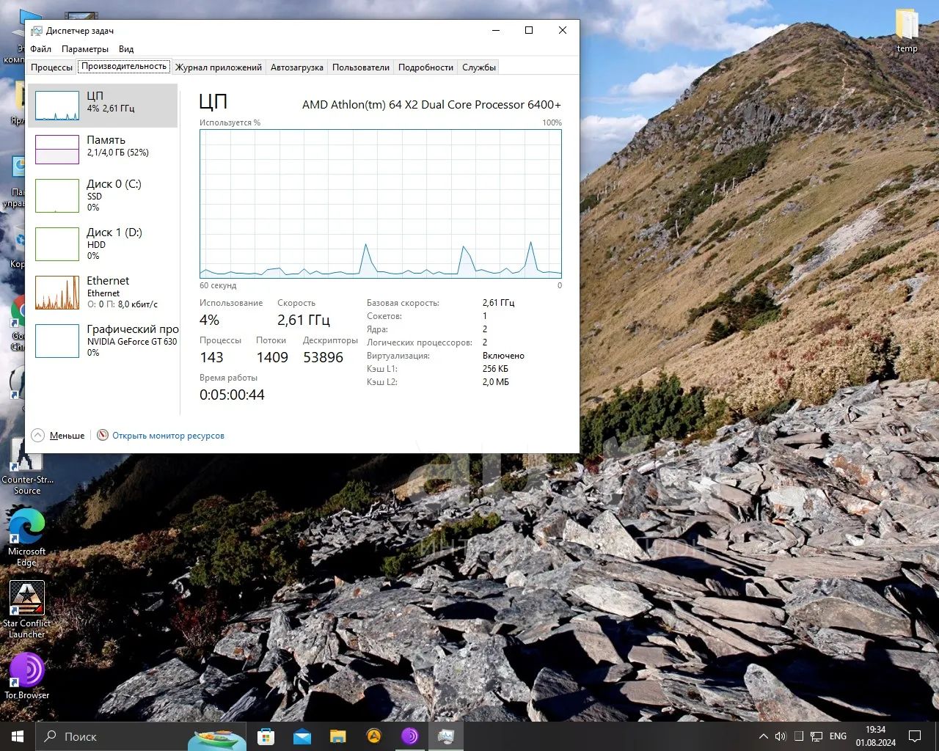The height and width of the screenshot is (751, 939).
Task: Go to the Службы tab
Action: (x=479, y=67)
